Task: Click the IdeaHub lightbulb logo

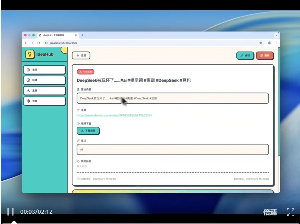Action: tap(30, 54)
